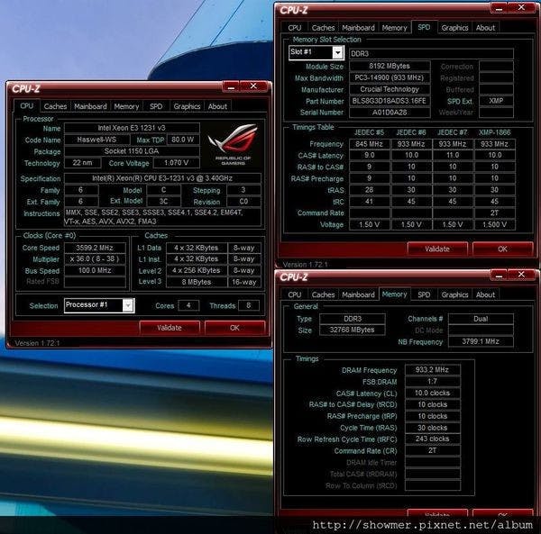541x534 pixels.
Task: Close the SPD CPU-Z window
Action: (521, 8)
